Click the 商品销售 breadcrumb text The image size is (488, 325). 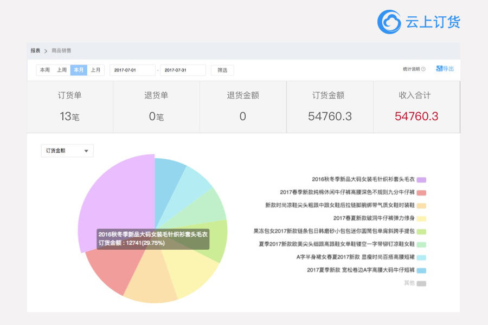click(x=61, y=51)
